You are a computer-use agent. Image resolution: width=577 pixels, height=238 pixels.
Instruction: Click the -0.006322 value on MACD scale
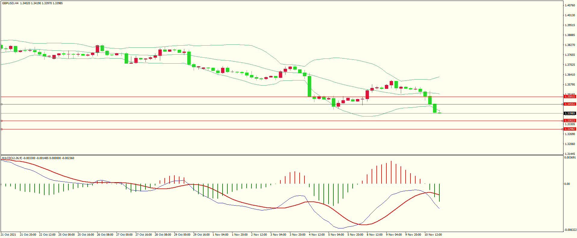click(570, 230)
